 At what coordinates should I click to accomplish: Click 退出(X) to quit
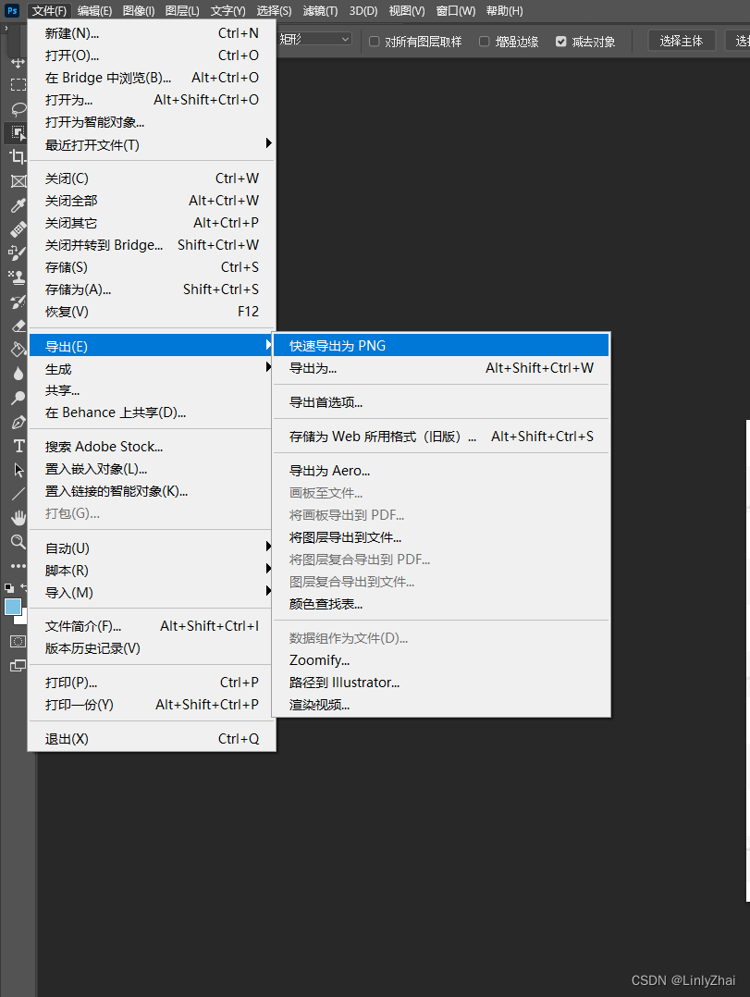tap(153, 739)
